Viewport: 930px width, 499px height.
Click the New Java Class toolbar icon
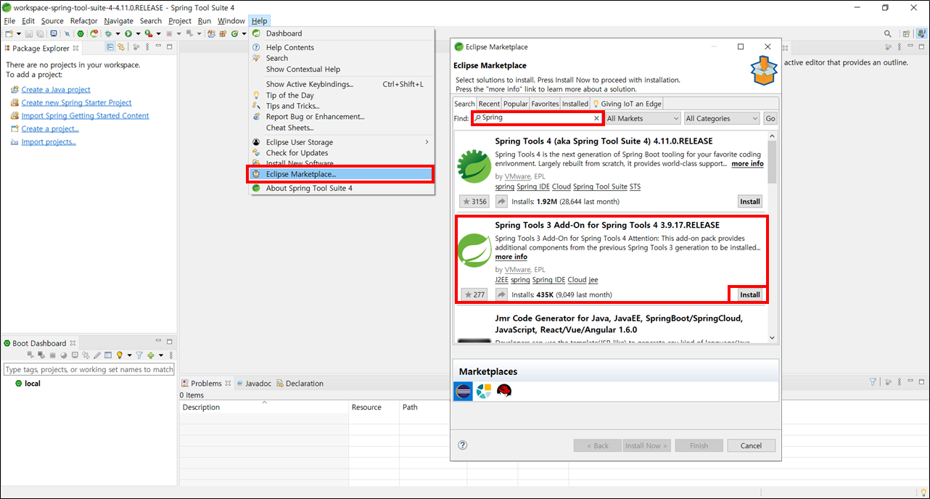click(x=234, y=33)
